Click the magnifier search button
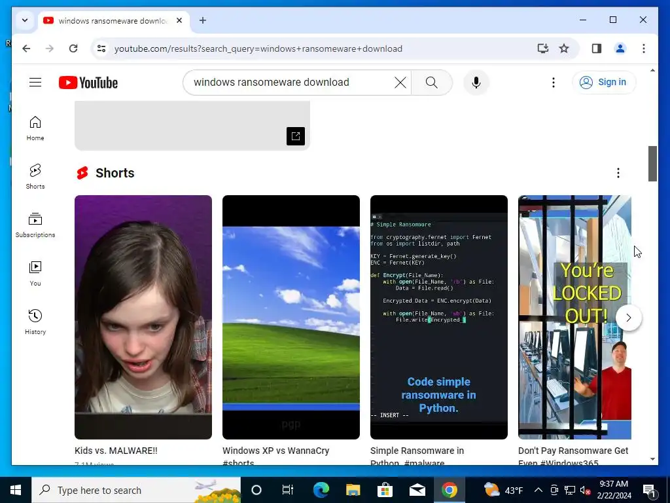Viewport: 670px width, 503px height. point(432,83)
